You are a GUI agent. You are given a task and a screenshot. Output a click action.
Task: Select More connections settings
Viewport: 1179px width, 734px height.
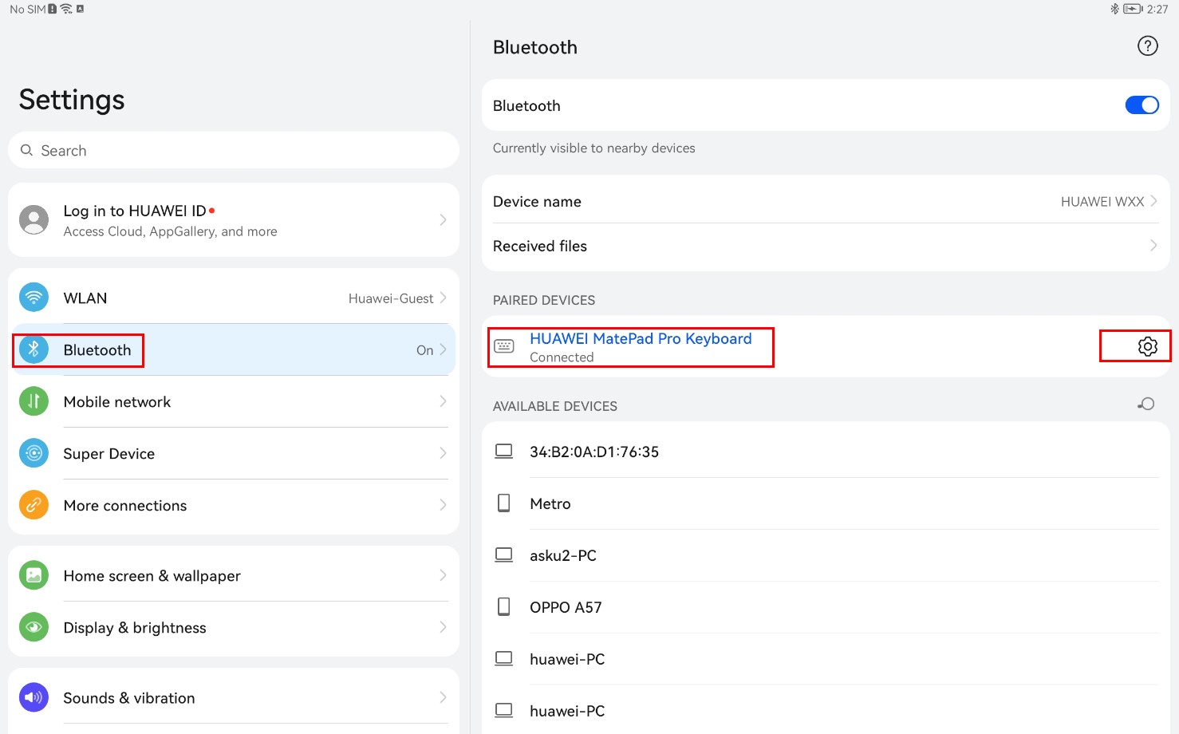pyautogui.click(x=233, y=505)
